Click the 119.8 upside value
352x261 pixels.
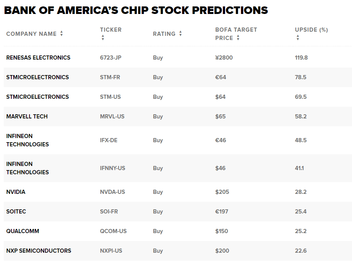coord(301,58)
